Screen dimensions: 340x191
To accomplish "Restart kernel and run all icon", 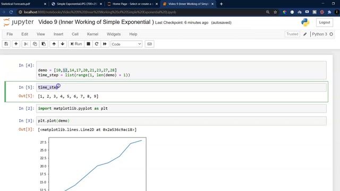I will pos(105,44).
